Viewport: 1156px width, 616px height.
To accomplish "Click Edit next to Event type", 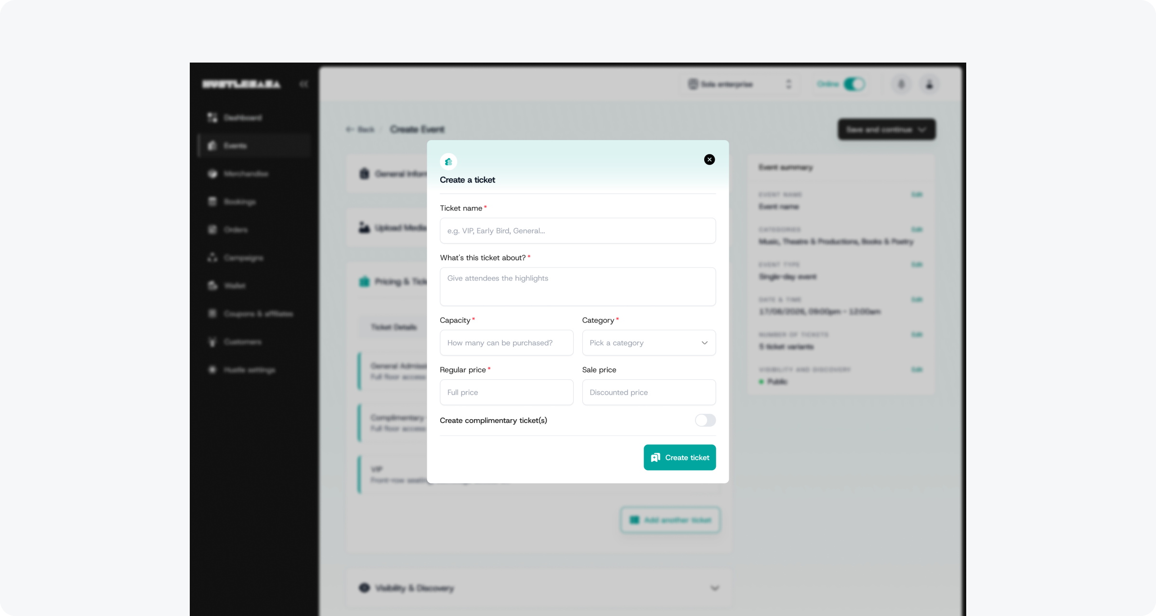I will pos(917,265).
